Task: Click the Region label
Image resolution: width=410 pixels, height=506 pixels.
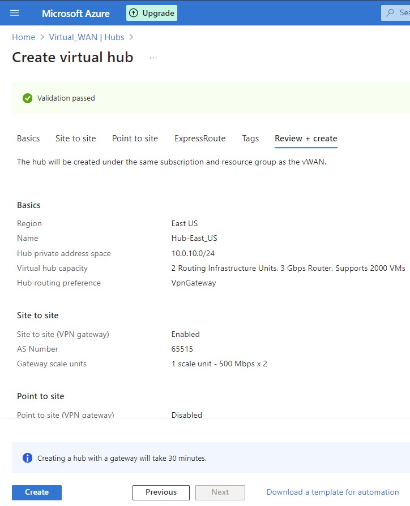Action: point(29,224)
